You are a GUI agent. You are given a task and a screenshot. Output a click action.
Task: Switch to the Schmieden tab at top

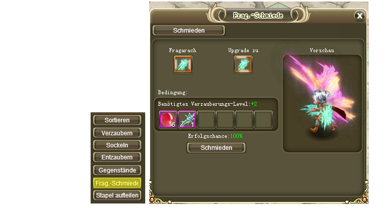[189, 30]
